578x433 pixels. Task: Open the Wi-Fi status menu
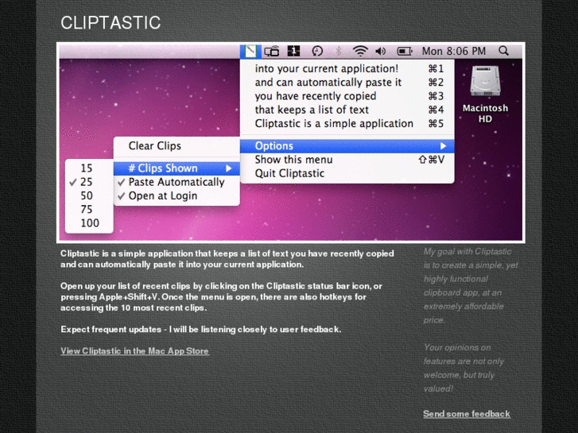click(360, 51)
